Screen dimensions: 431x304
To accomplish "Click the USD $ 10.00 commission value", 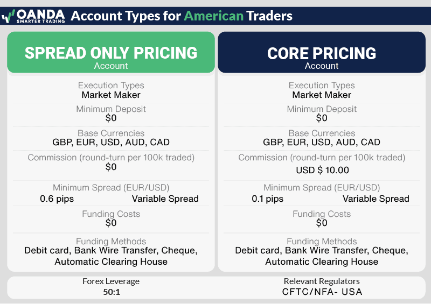I will (x=322, y=170).
